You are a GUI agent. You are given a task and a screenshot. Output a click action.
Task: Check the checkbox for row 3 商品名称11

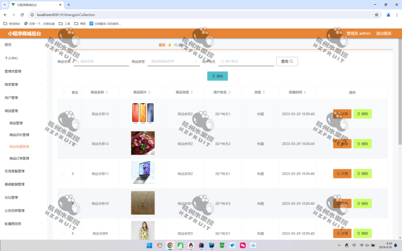63,173
